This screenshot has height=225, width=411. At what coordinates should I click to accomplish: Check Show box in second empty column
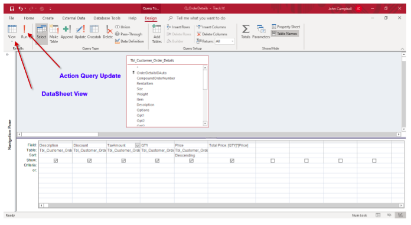306,161
